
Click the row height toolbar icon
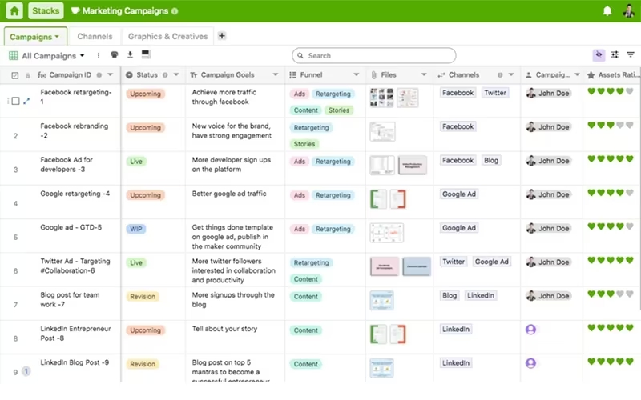coord(146,54)
